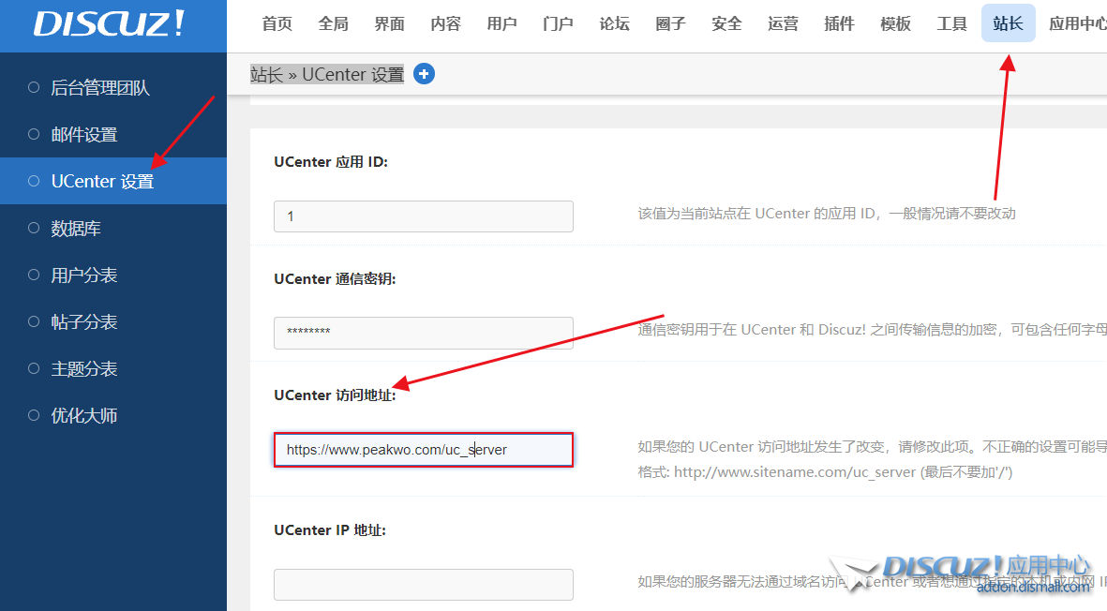The image size is (1107, 611).
Task: Click the UCenter 应用 ID input field
Action: pyautogui.click(x=423, y=216)
